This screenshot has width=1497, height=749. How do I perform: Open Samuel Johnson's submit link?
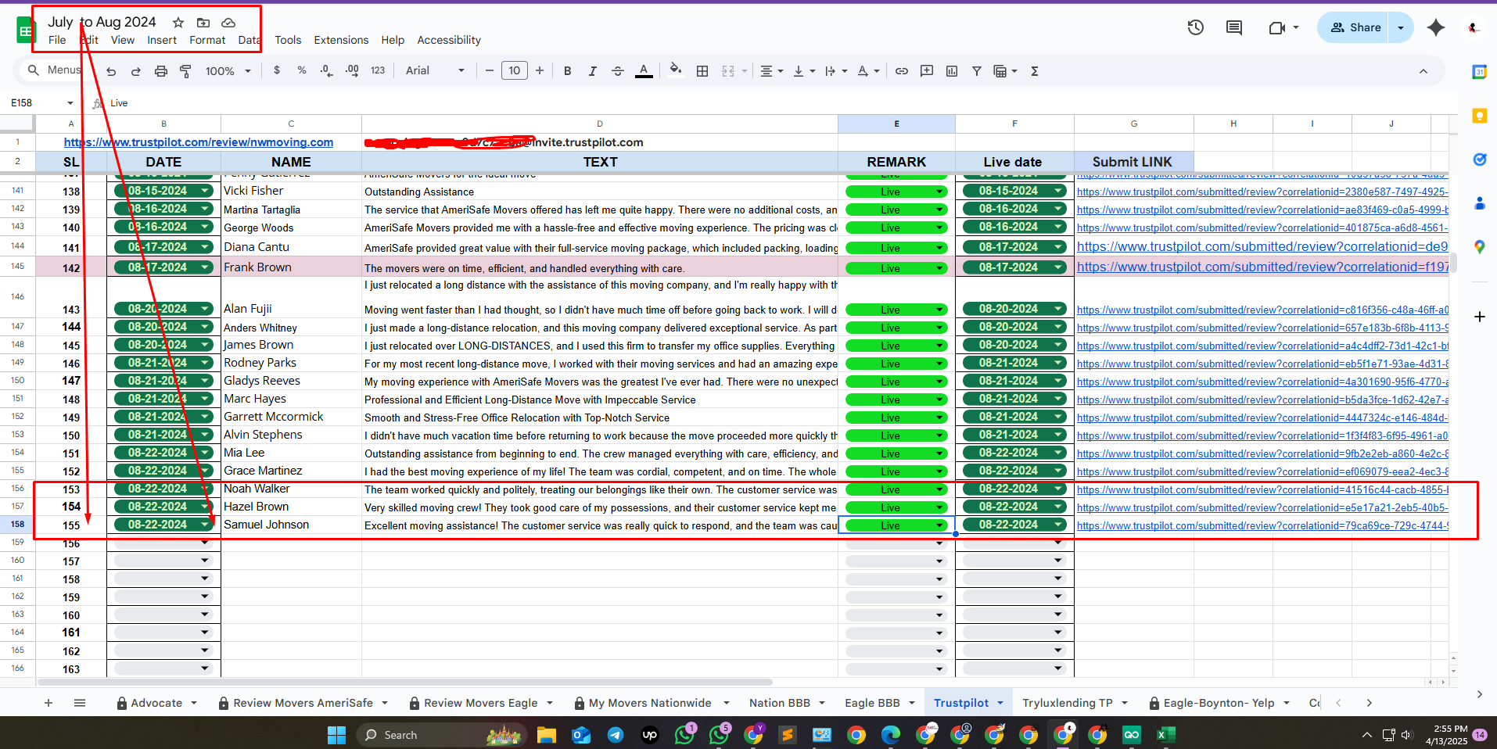coord(1262,525)
